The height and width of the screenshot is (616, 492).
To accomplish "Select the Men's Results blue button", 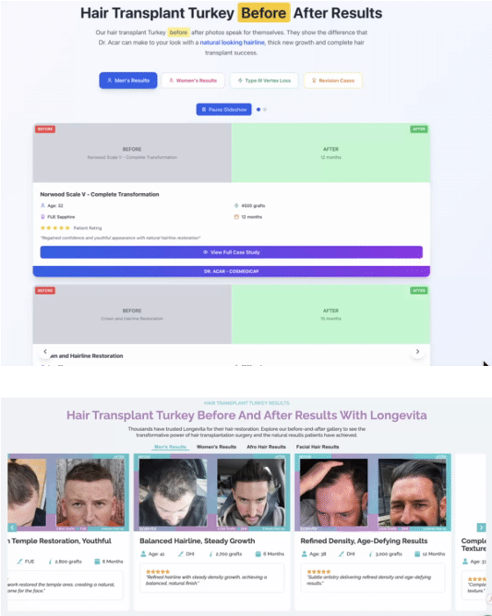I will pos(128,80).
